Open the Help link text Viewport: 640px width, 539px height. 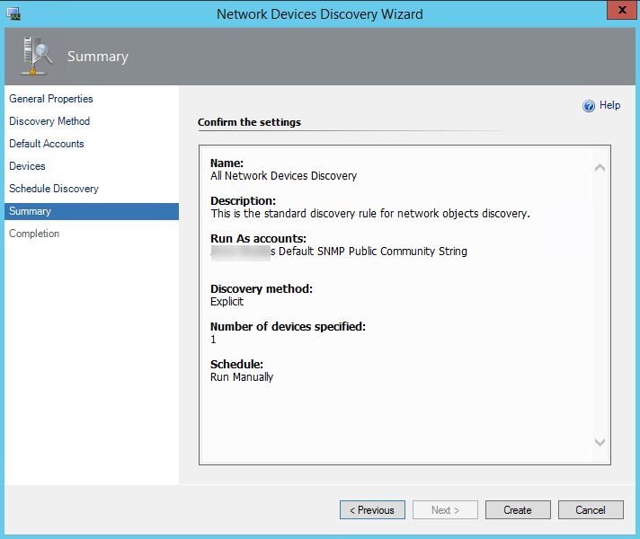click(x=609, y=105)
